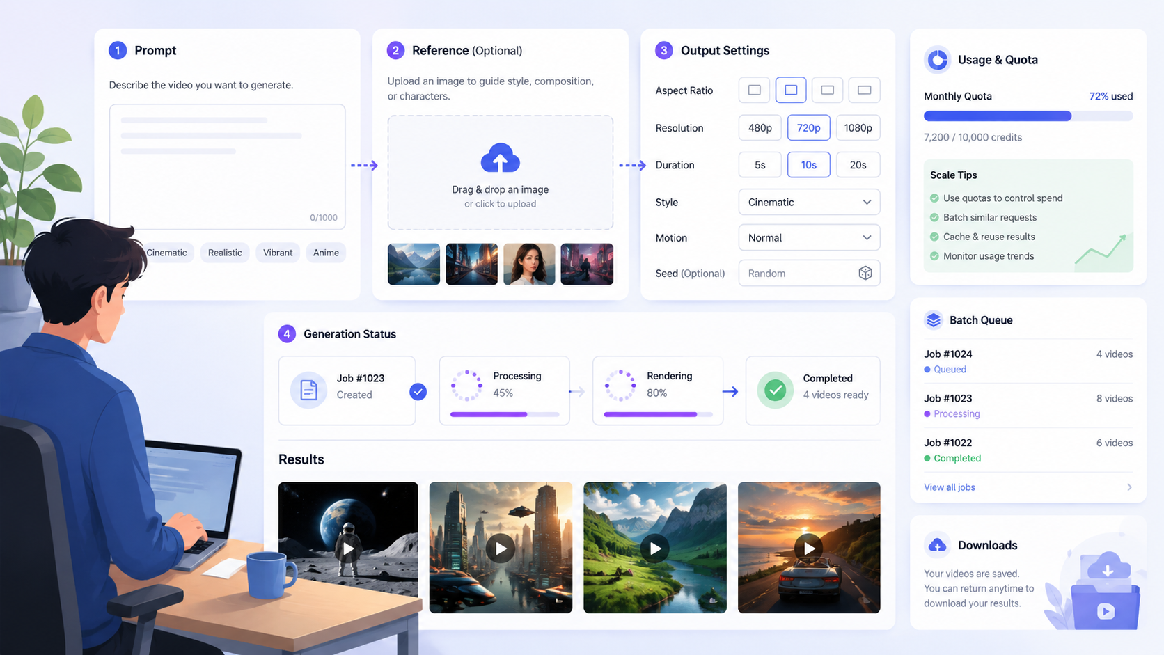Click the Monthly Quota progress bar

(1028, 116)
